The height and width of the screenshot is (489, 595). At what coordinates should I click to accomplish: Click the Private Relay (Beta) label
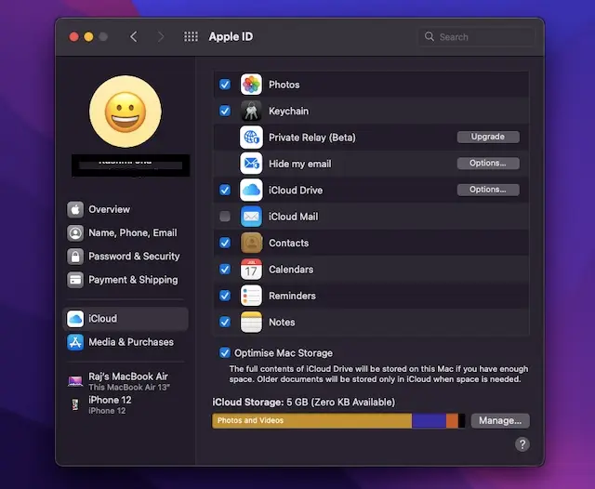312,138
